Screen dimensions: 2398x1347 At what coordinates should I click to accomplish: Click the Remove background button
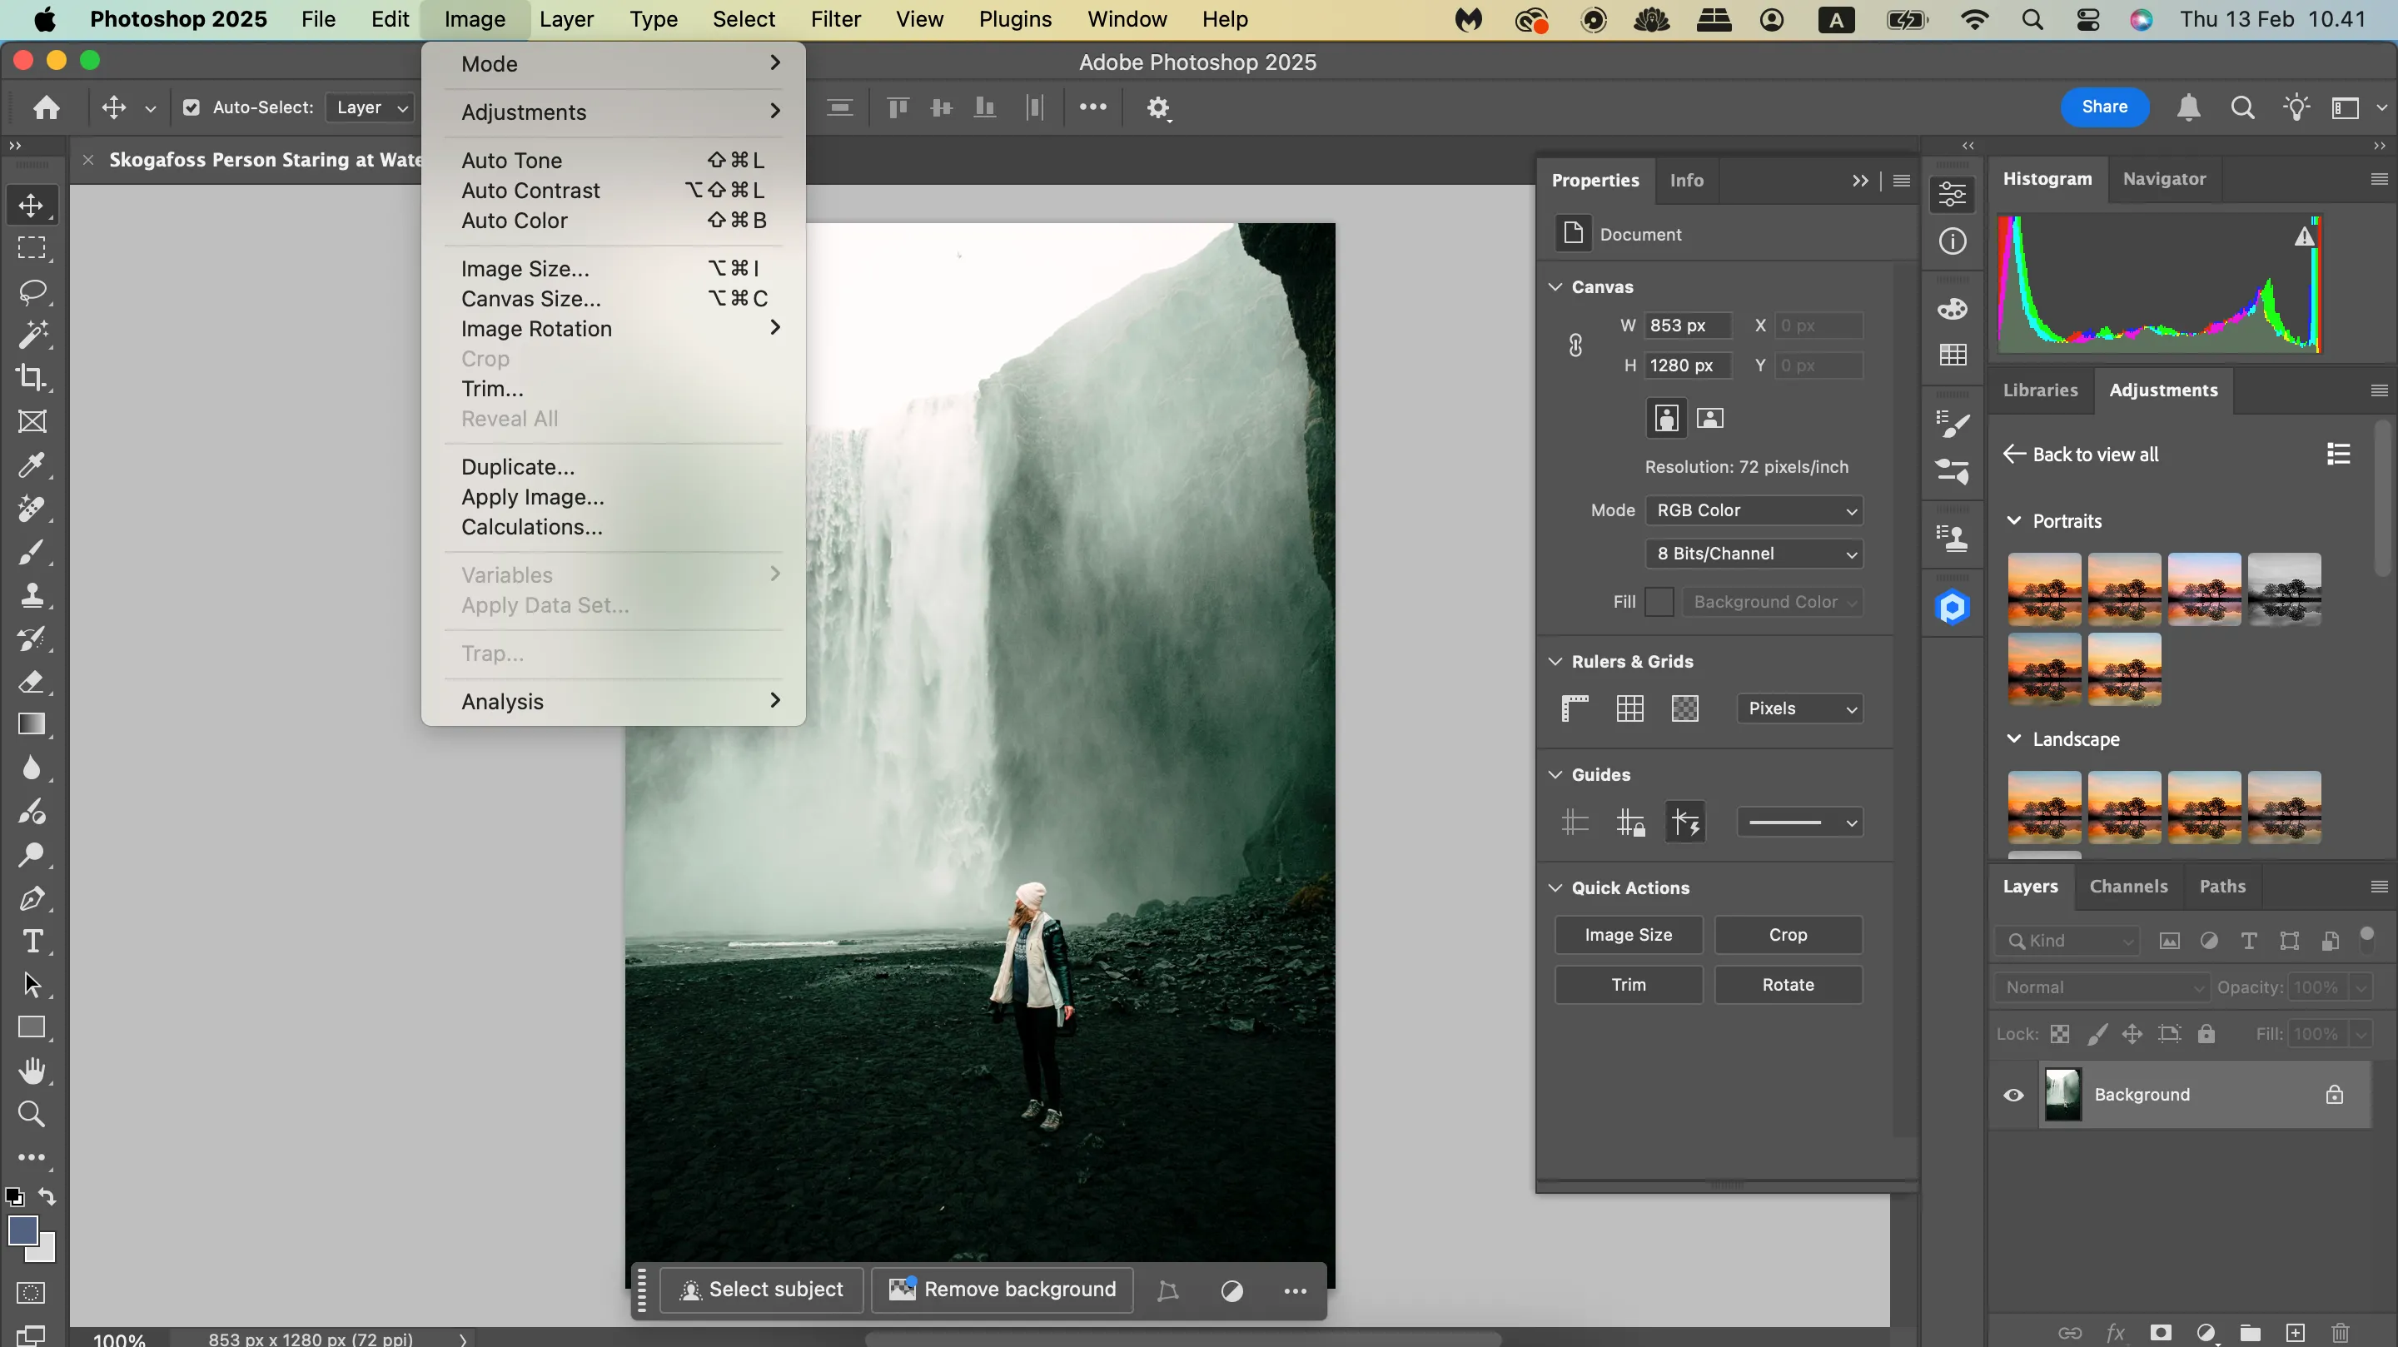1002,1290
